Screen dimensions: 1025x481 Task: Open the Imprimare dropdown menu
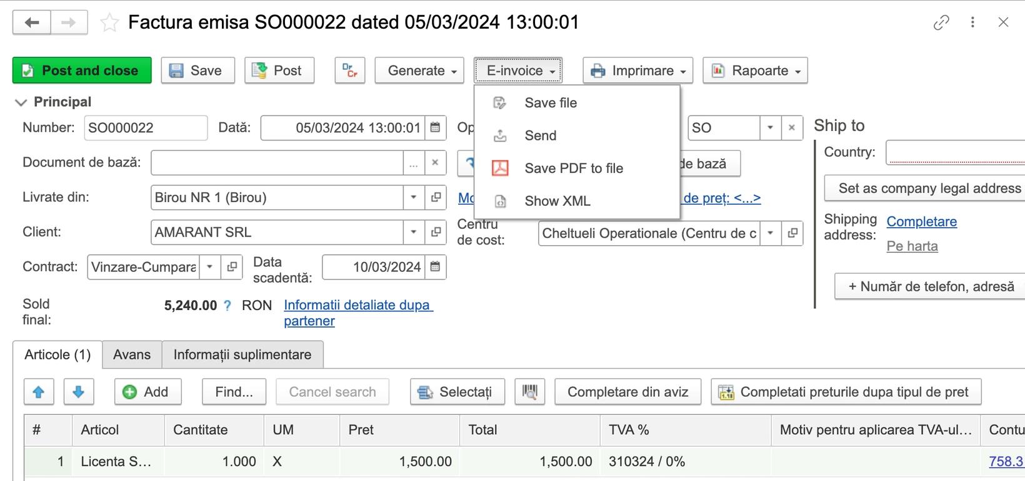click(x=638, y=70)
